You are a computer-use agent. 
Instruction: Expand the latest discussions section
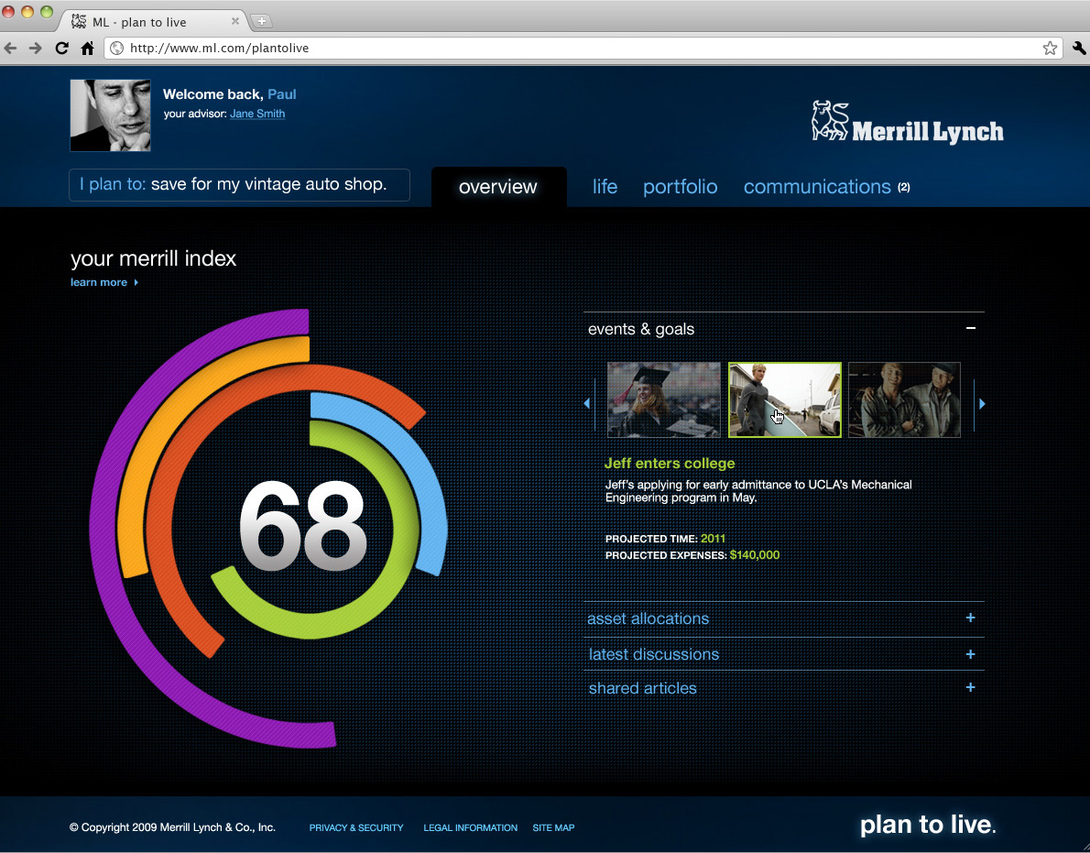tap(970, 654)
